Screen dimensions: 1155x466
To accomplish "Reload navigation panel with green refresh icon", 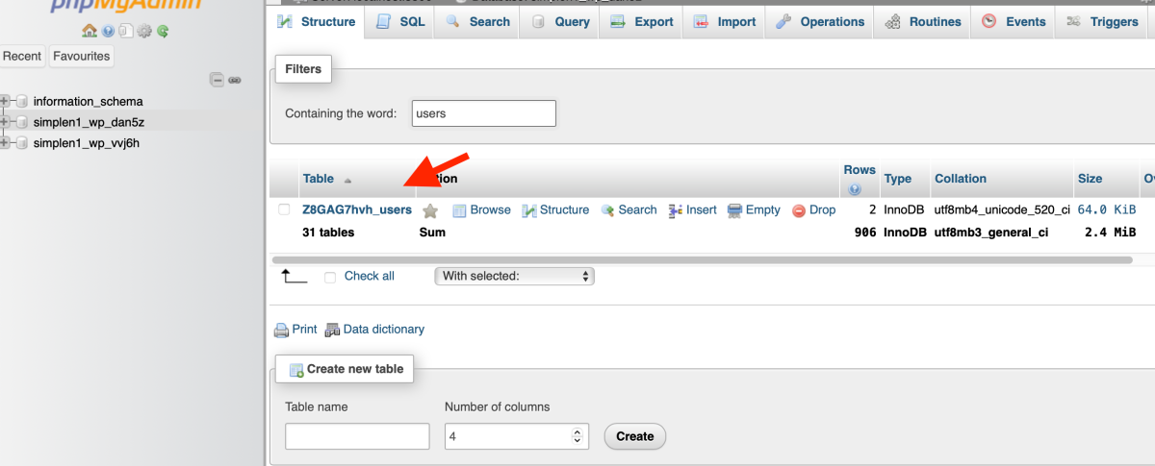I will point(163,32).
